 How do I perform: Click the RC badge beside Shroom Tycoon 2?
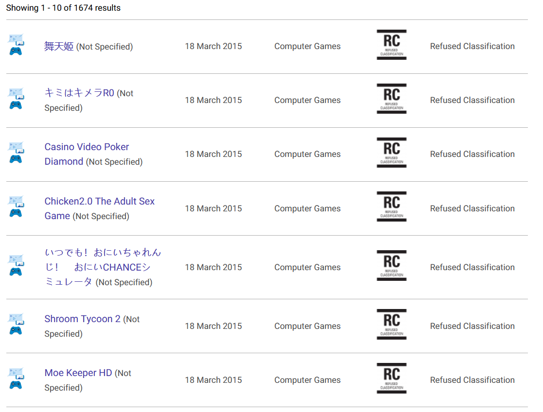tap(391, 324)
